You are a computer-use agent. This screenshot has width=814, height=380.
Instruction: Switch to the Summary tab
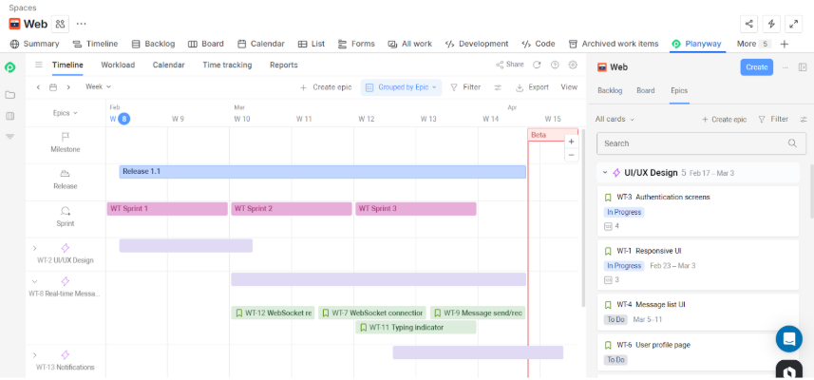pos(35,44)
